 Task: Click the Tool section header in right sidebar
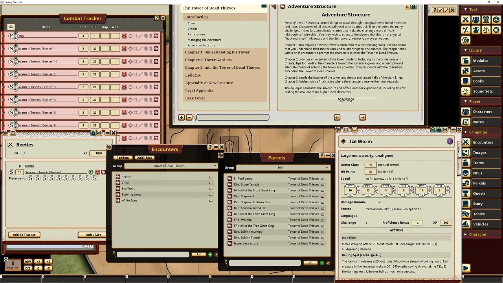pyautogui.click(x=473, y=9)
